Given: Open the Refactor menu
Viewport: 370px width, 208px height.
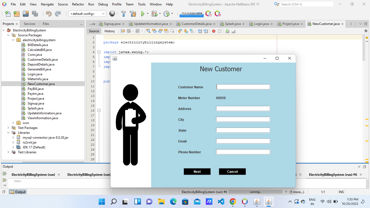Looking at the screenshot, I should point(78,4).
